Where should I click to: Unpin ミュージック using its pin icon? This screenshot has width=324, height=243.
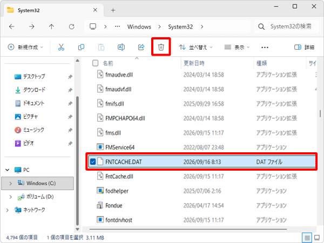click(x=70, y=130)
